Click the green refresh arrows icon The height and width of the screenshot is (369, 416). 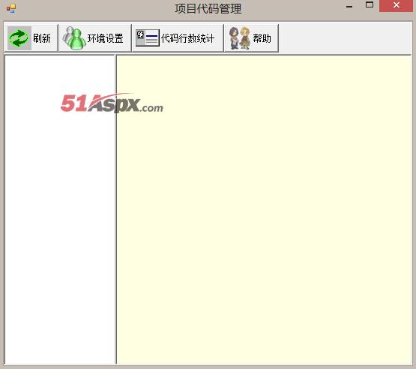coord(19,38)
